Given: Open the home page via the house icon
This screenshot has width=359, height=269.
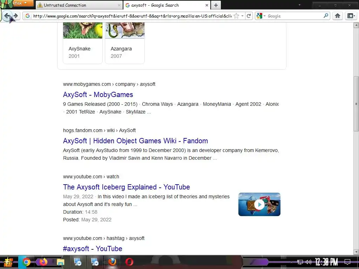Looking at the screenshot, I should [338, 16].
